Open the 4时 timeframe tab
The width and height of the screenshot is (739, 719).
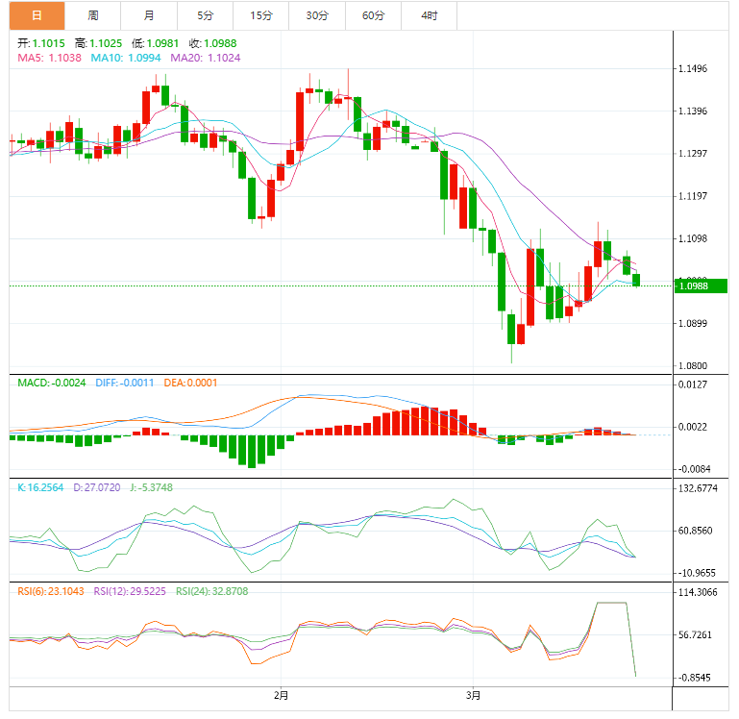tap(429, 15)
